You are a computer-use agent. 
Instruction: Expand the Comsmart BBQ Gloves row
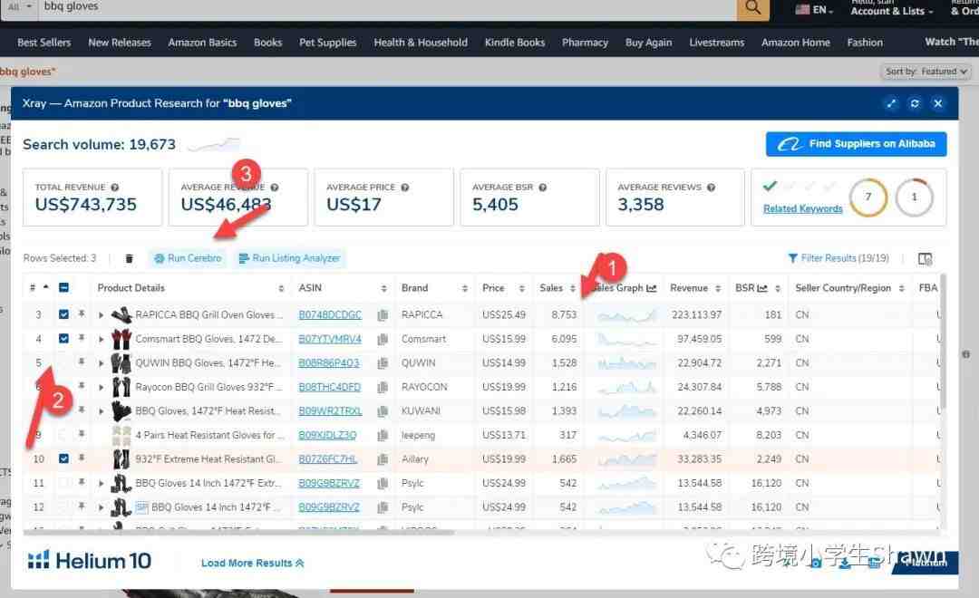[102, 339]
